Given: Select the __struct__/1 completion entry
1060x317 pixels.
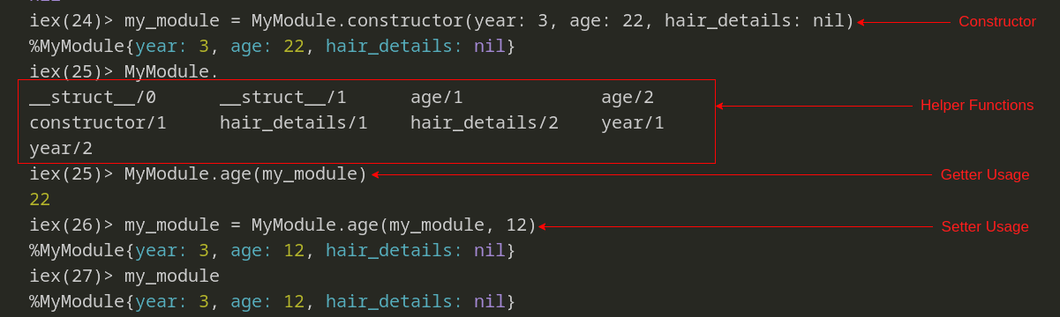Looking at the screenshot, I should (283, 97).
